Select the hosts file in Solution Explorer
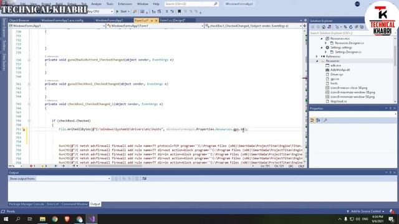Viewport: 399px width, 224px height. 334,83
